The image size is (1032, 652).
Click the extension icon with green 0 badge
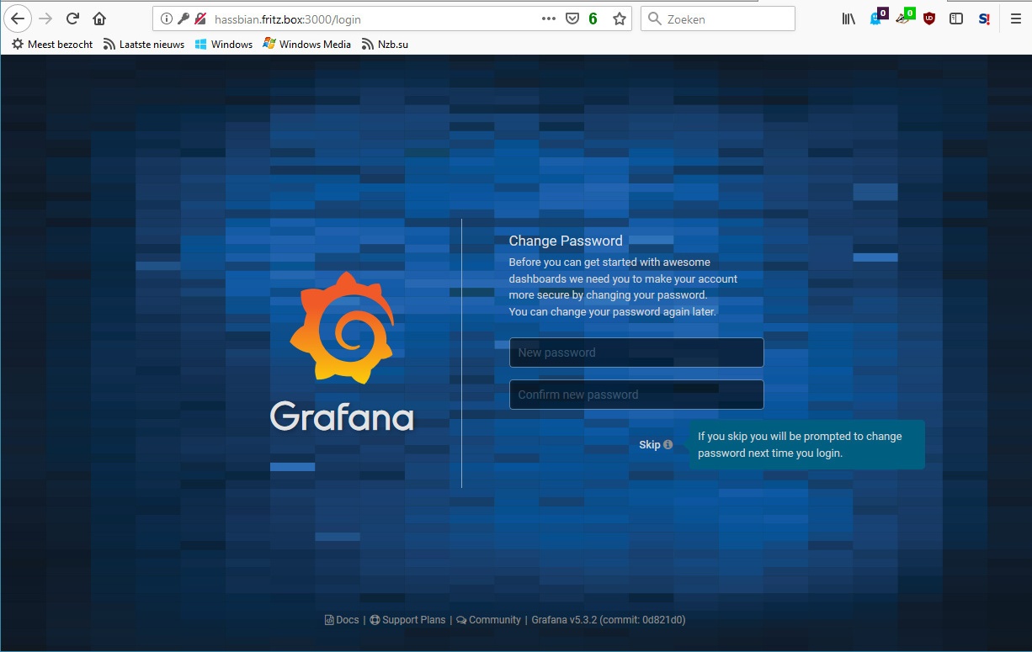pyautogui.click(x=904, y=17)
